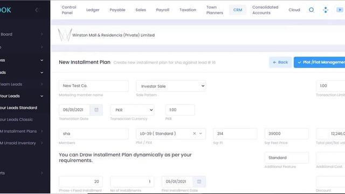345x194 pixels.
Task: Click the Winston Mall company logo
Action: [65, 35]
